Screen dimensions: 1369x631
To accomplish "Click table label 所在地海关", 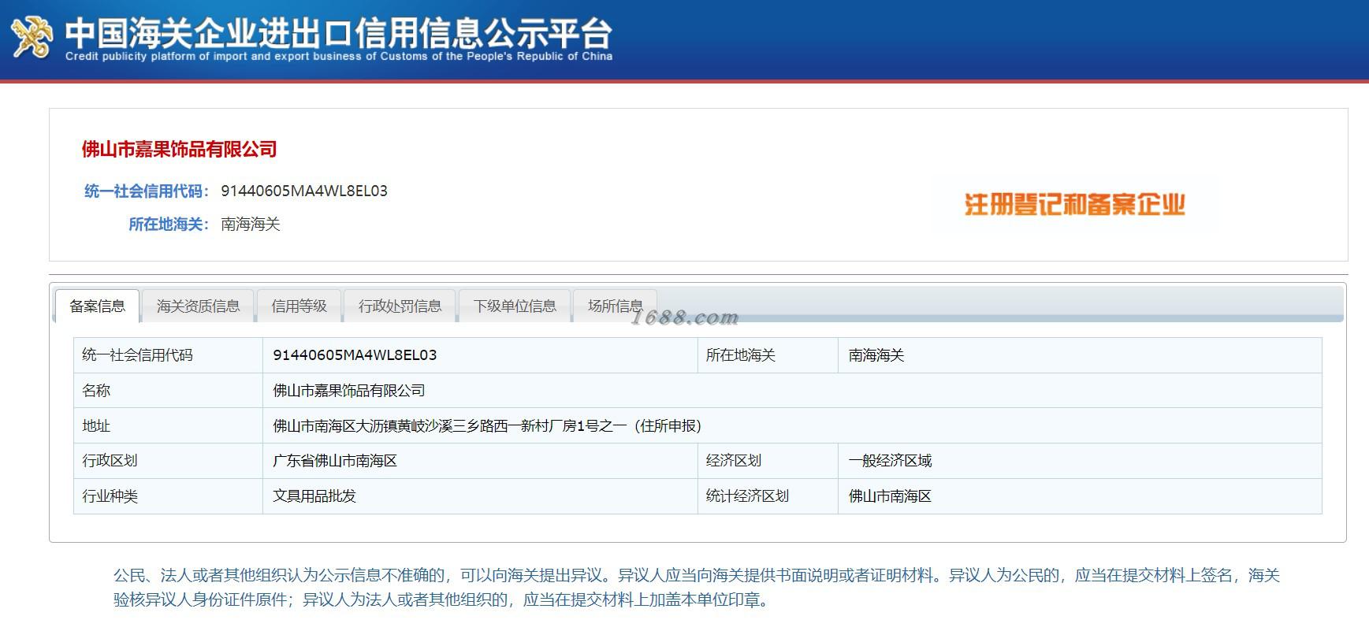I will 740,355.
